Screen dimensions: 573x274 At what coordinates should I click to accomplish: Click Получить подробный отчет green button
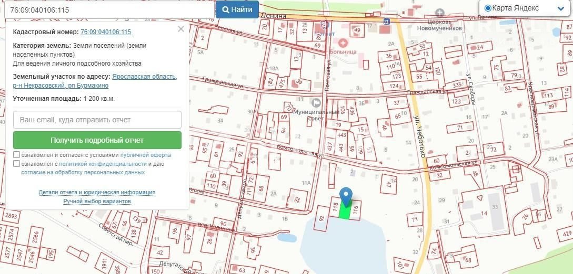click(97, 140)
